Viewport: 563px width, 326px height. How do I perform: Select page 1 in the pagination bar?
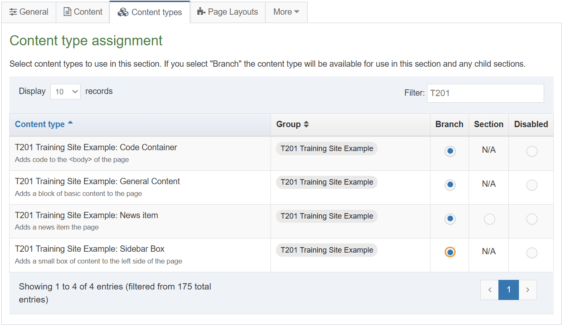508,289
